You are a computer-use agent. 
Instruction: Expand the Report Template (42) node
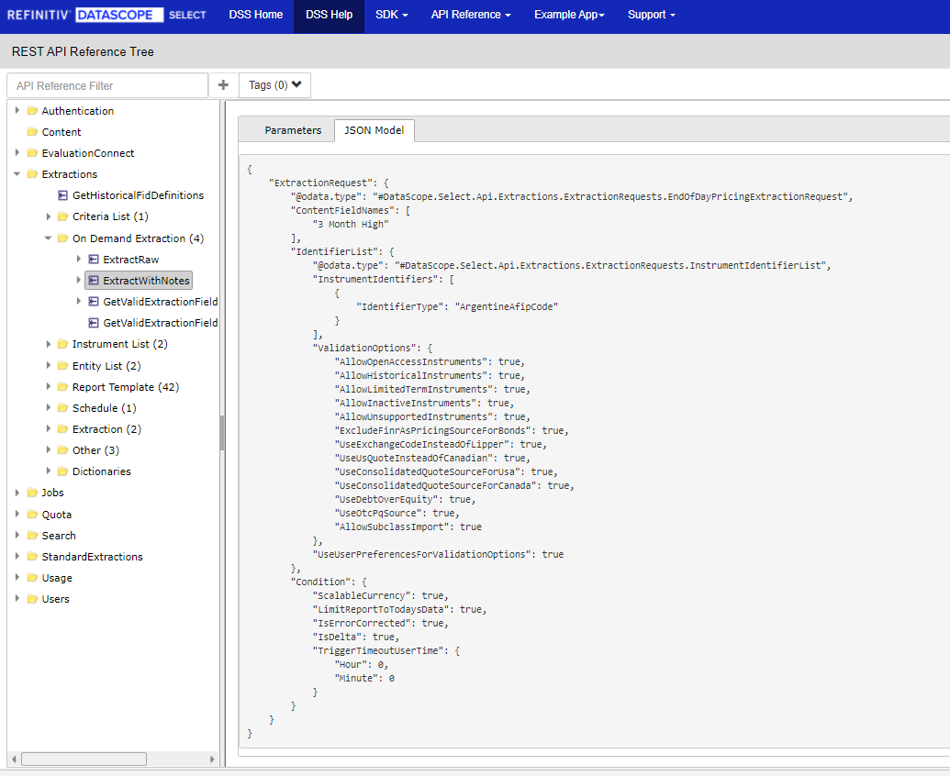point(49,387)
